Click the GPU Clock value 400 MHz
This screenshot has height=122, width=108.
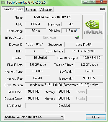coord(34,91)
